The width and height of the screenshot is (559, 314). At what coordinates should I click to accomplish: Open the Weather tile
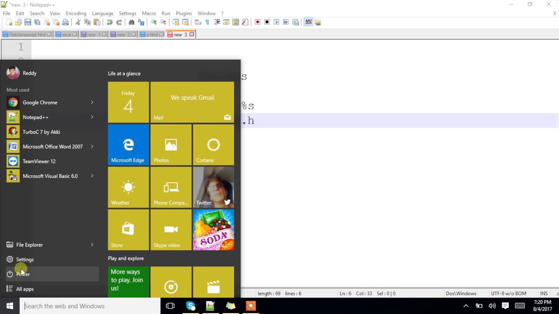click(x=128, y=187)
